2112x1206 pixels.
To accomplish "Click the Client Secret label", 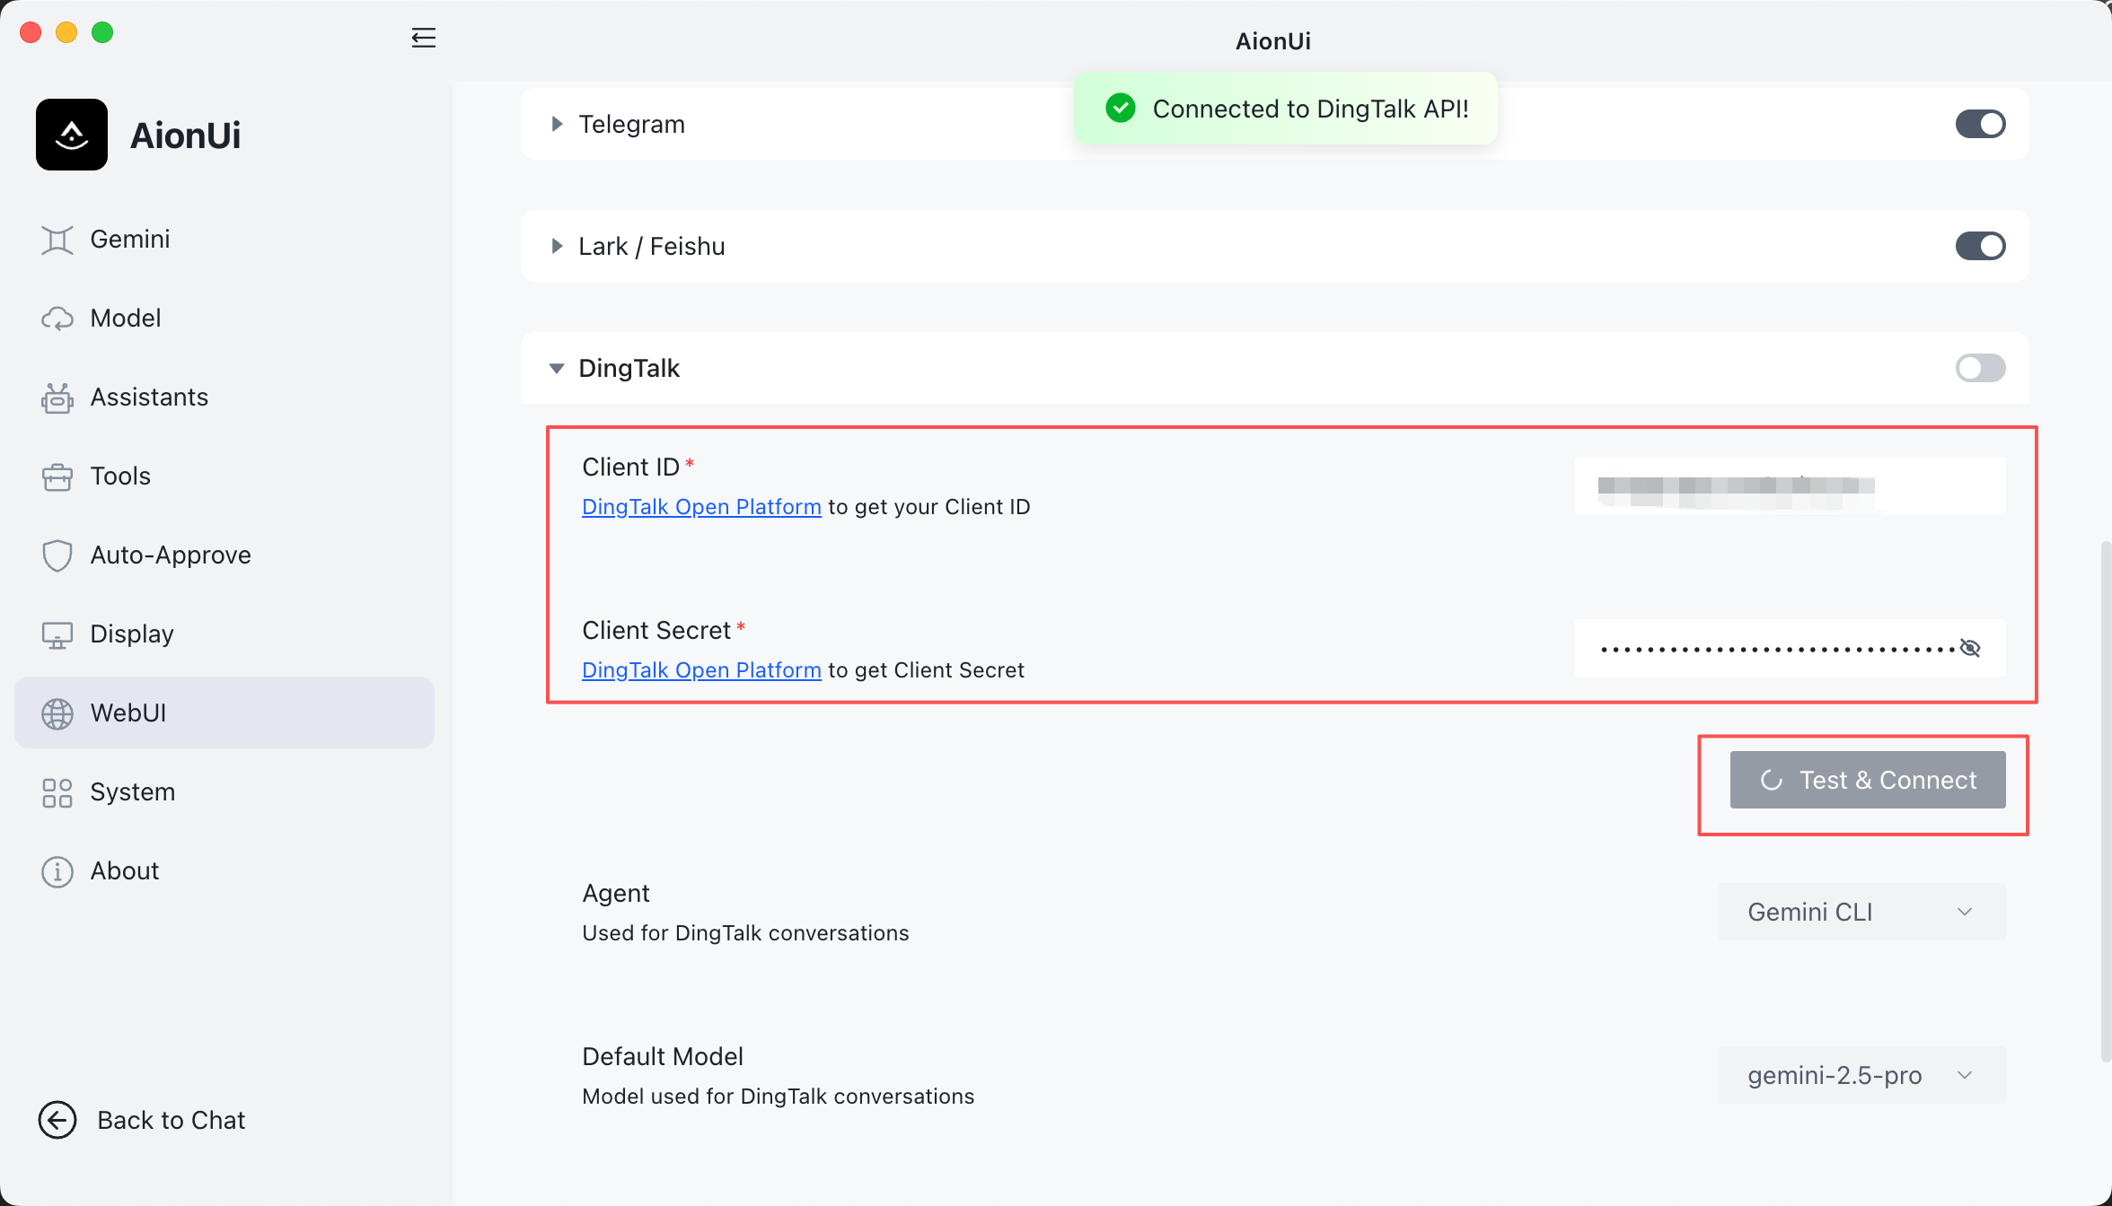I will (x=656, y=630).
